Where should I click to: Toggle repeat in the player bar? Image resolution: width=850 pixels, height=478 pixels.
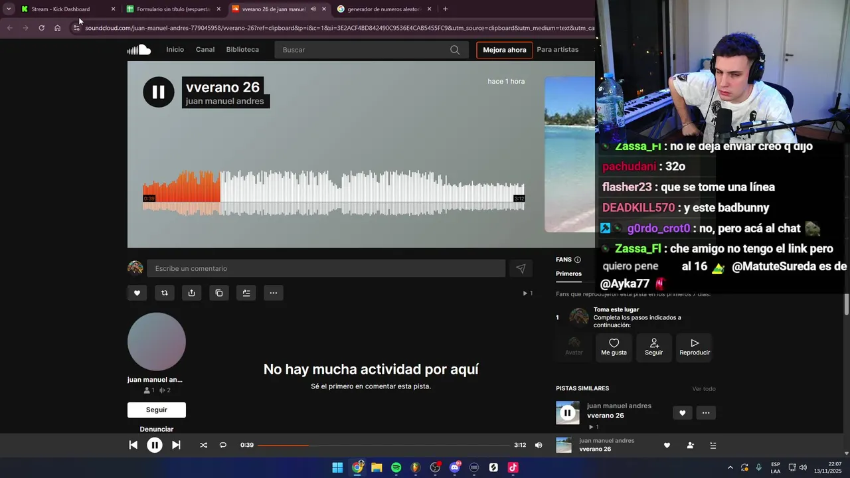tap(223, 445)
